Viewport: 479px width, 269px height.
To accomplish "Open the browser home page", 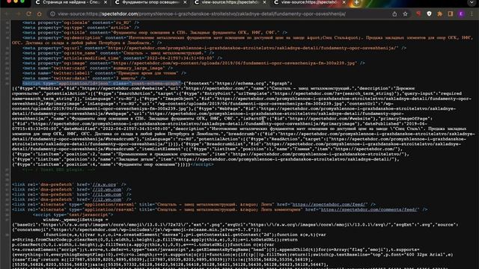I will pyautogui.click(x=40, y=13).
